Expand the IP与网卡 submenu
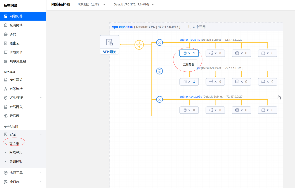Viewport: 295px width, 188px height. click(x=41, y=52)
